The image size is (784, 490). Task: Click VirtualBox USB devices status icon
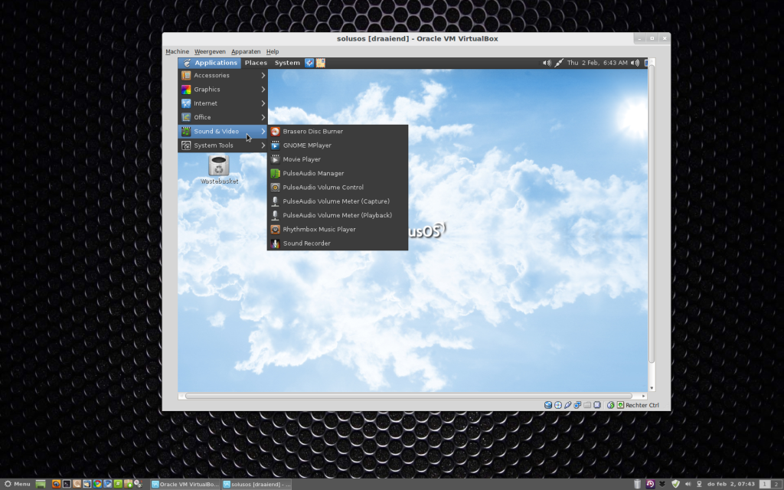pyautogui.click(x=568, y=405)
